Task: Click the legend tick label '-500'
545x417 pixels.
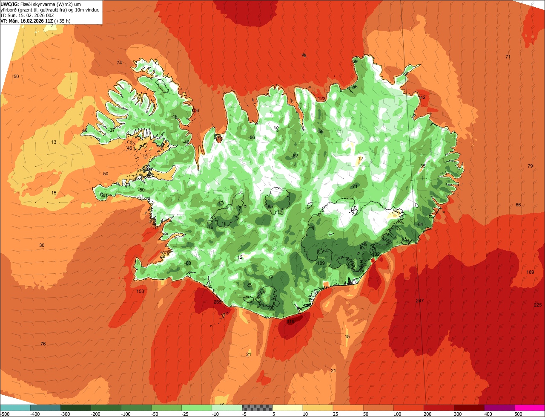Action: (x=5, y=414)
